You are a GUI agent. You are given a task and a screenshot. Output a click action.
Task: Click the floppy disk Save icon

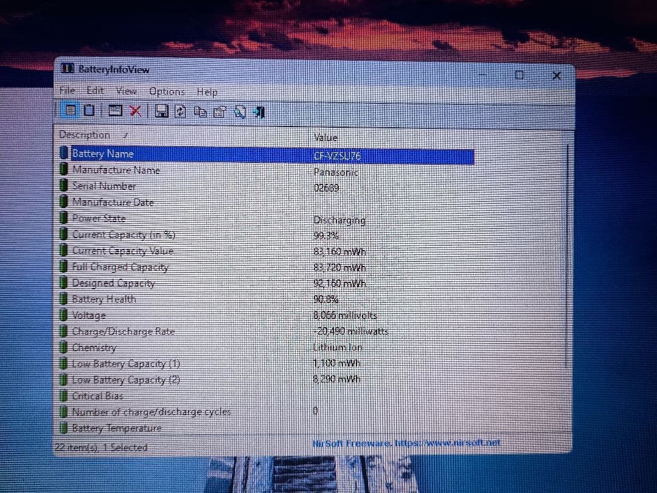click(x=162, y=111)
